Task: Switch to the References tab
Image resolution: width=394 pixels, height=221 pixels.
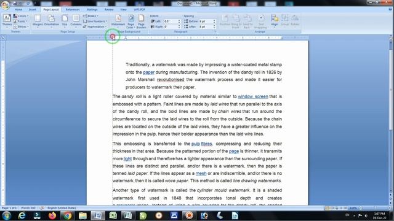Action: click(73, 10)
